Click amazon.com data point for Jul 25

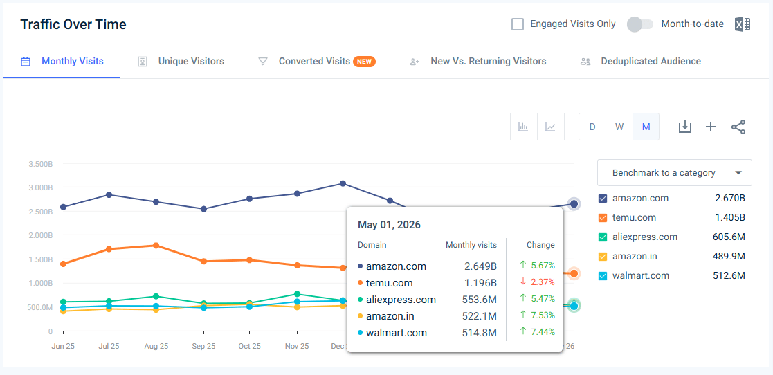coord(109,194)
